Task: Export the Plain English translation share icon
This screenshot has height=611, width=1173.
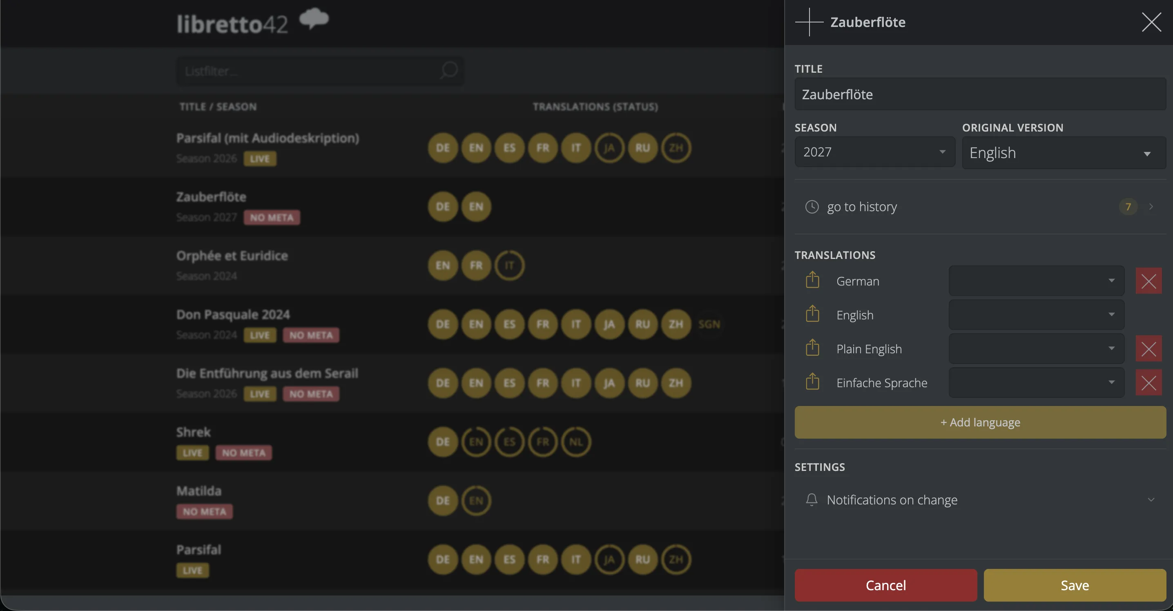Action: [812, 348]
